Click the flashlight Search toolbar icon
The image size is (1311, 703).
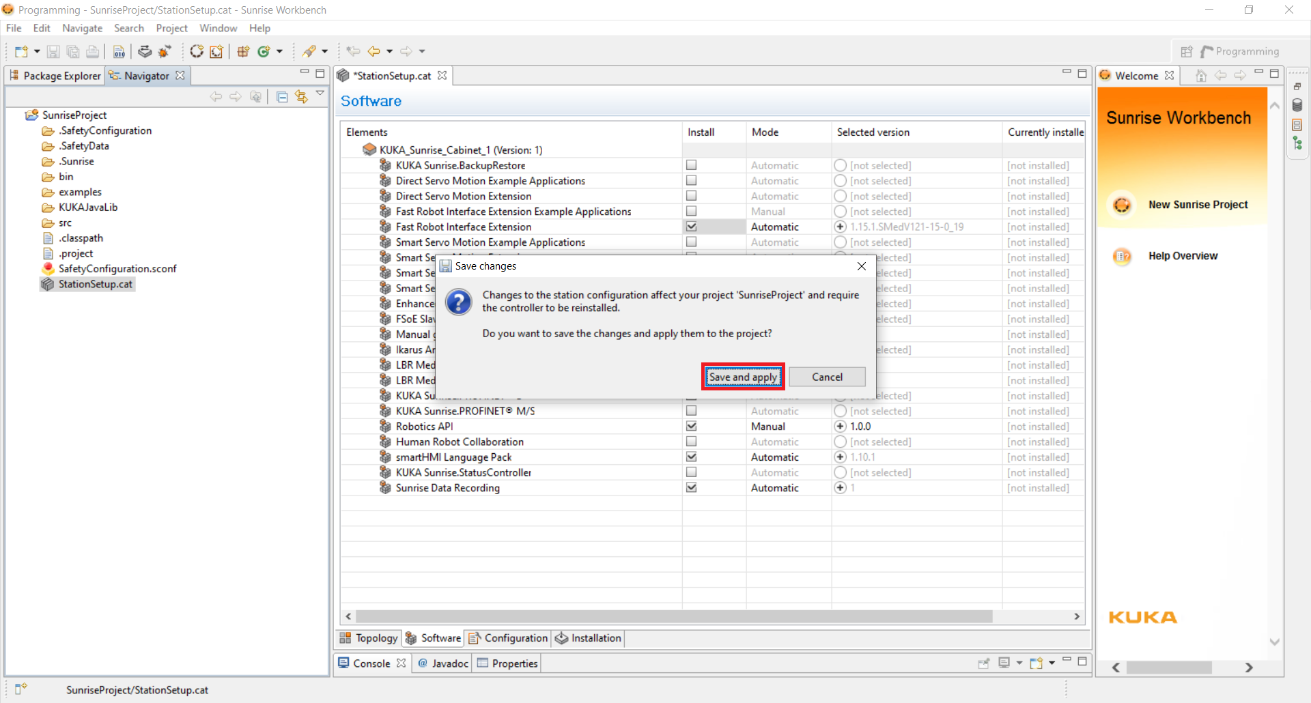(x=309, y=51)
